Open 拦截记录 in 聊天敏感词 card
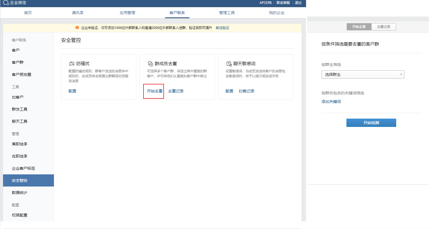The height and width of the screenshot is (229, 436). point(246,91)
